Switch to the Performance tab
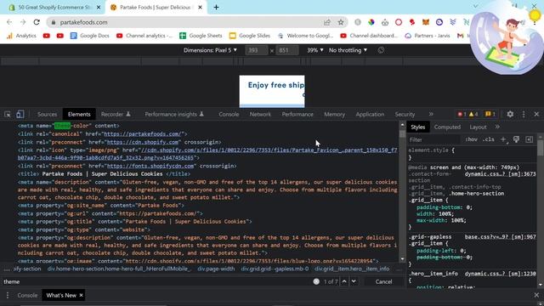 coord(297,114)
